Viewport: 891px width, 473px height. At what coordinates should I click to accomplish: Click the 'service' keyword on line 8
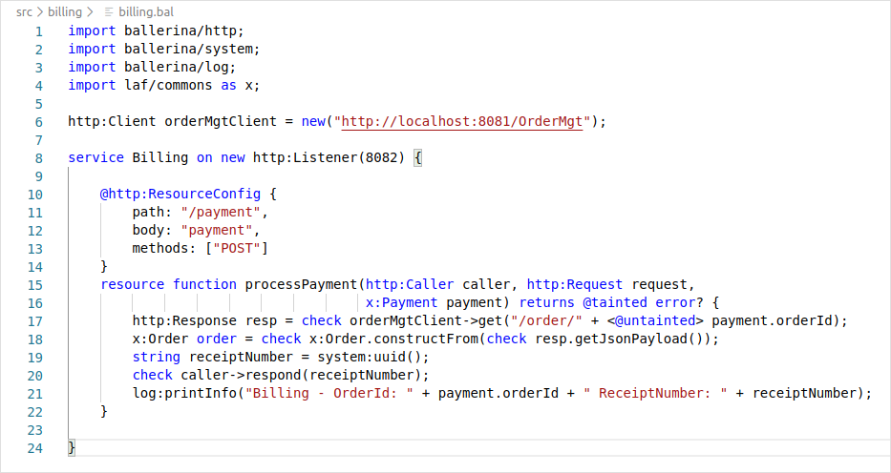pos(96,157)
